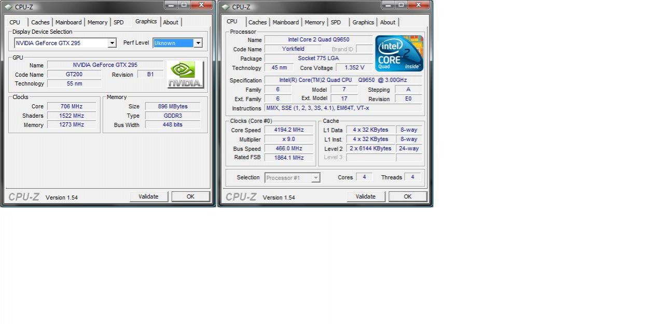Click the NVIDIA logo image
This screenshot has height=324, width=664.
tap(186, 75)
